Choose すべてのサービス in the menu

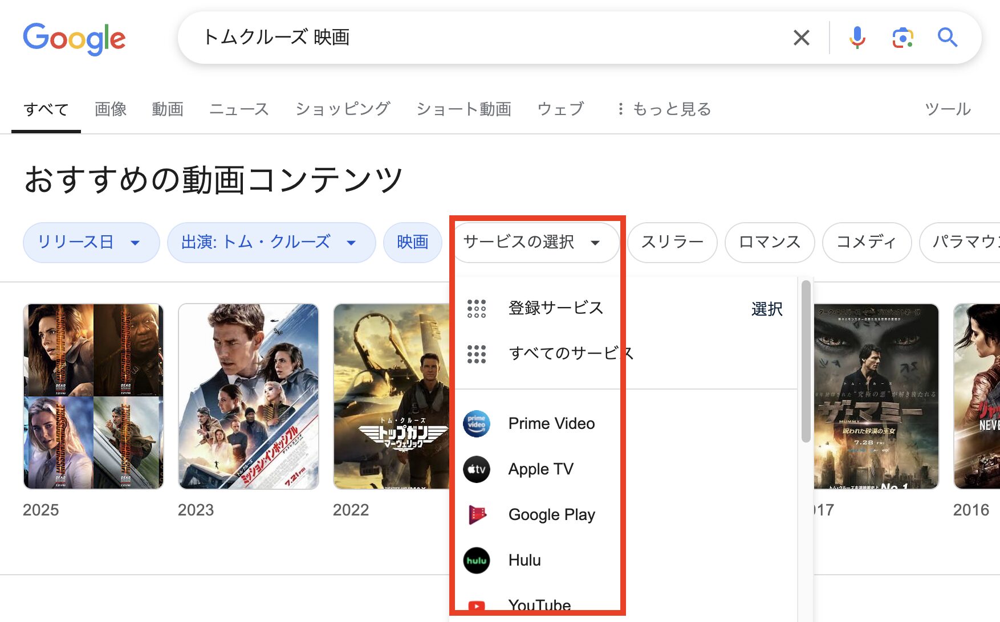[571, 354]
